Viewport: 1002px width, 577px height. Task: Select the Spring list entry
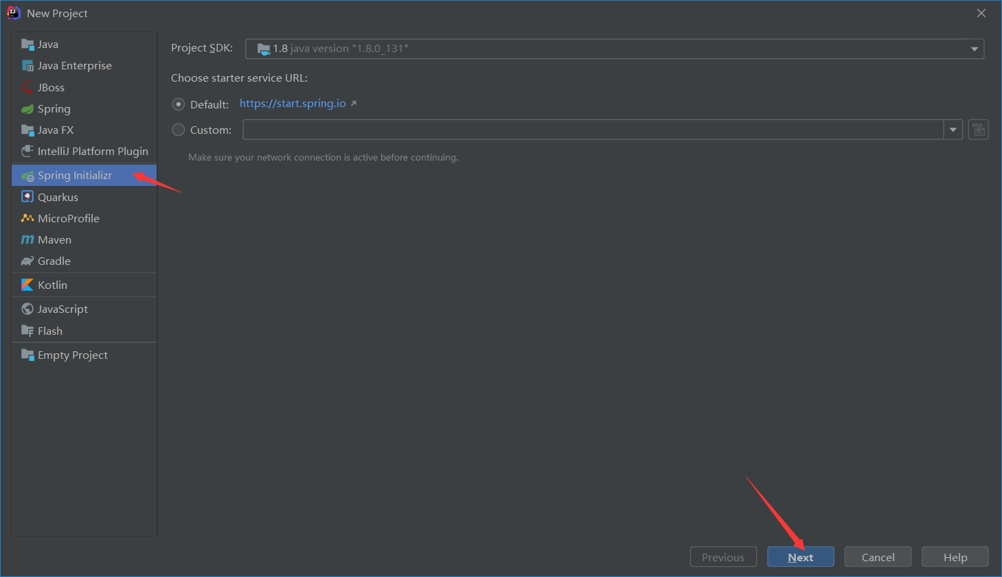click(x=84, y=109)
